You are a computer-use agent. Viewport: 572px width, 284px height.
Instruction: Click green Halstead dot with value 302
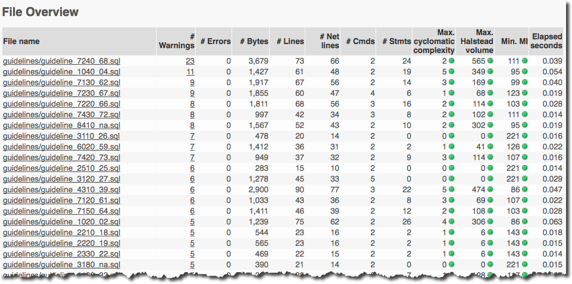tap(490, 125)
